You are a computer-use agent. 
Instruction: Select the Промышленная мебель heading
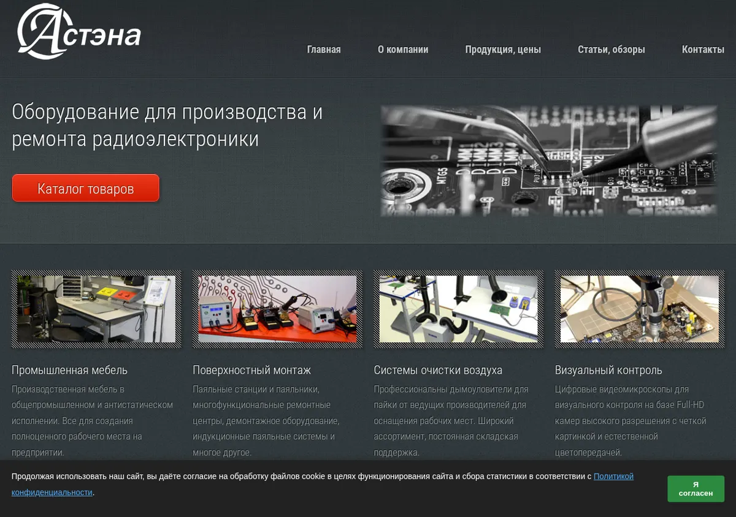click(x=70, y=370)
